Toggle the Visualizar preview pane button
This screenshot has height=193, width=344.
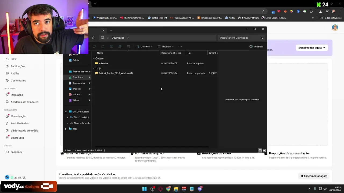click(x=256, y=47)
